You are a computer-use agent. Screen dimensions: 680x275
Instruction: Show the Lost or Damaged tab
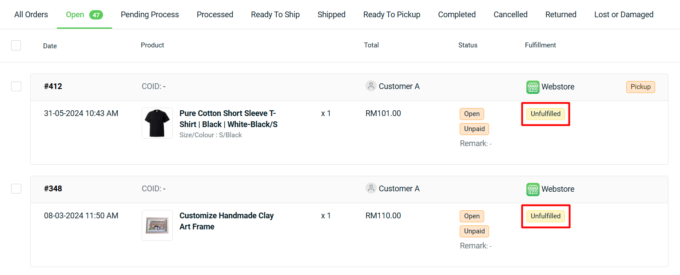click(x=624, y=15)
